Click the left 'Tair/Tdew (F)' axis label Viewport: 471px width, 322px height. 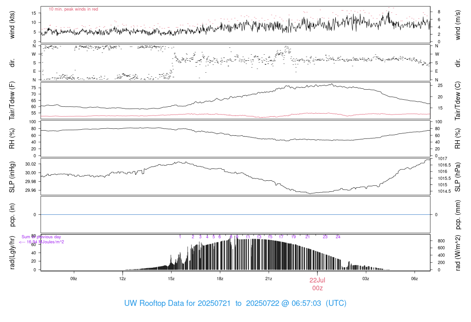click(x=12, y=101)
